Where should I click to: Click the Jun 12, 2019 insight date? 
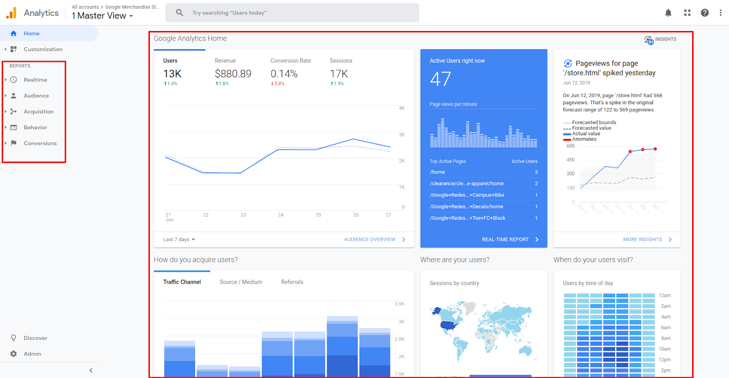point(576,83)
